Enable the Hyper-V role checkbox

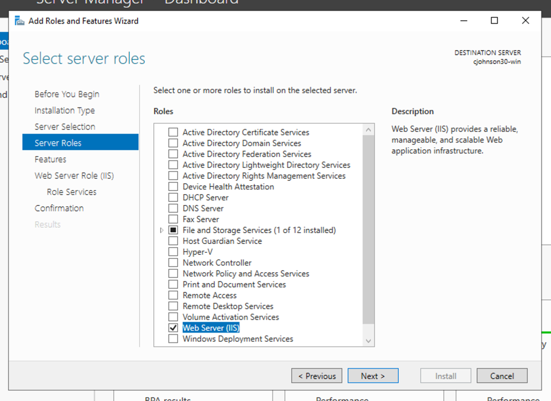pos(173,252)
